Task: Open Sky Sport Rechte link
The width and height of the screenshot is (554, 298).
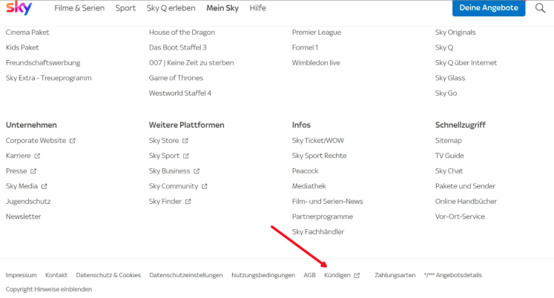Action: pyautogui.click(x=319, y=156)
